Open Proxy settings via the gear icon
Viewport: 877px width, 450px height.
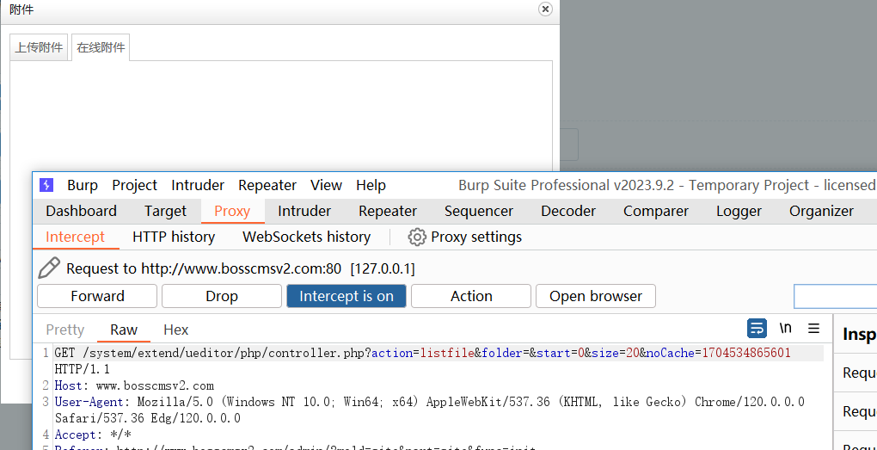pos(417,237)
